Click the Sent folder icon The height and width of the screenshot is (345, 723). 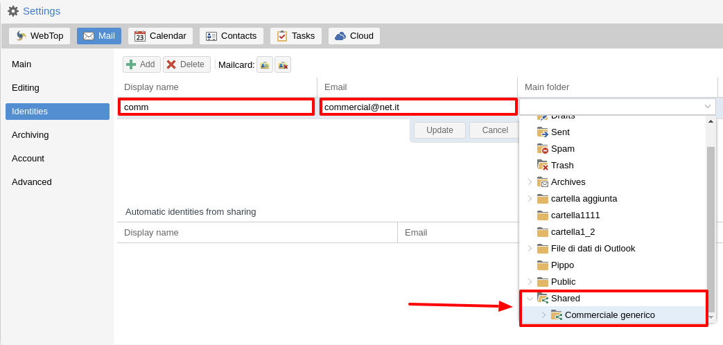click(x=543, y=132)
